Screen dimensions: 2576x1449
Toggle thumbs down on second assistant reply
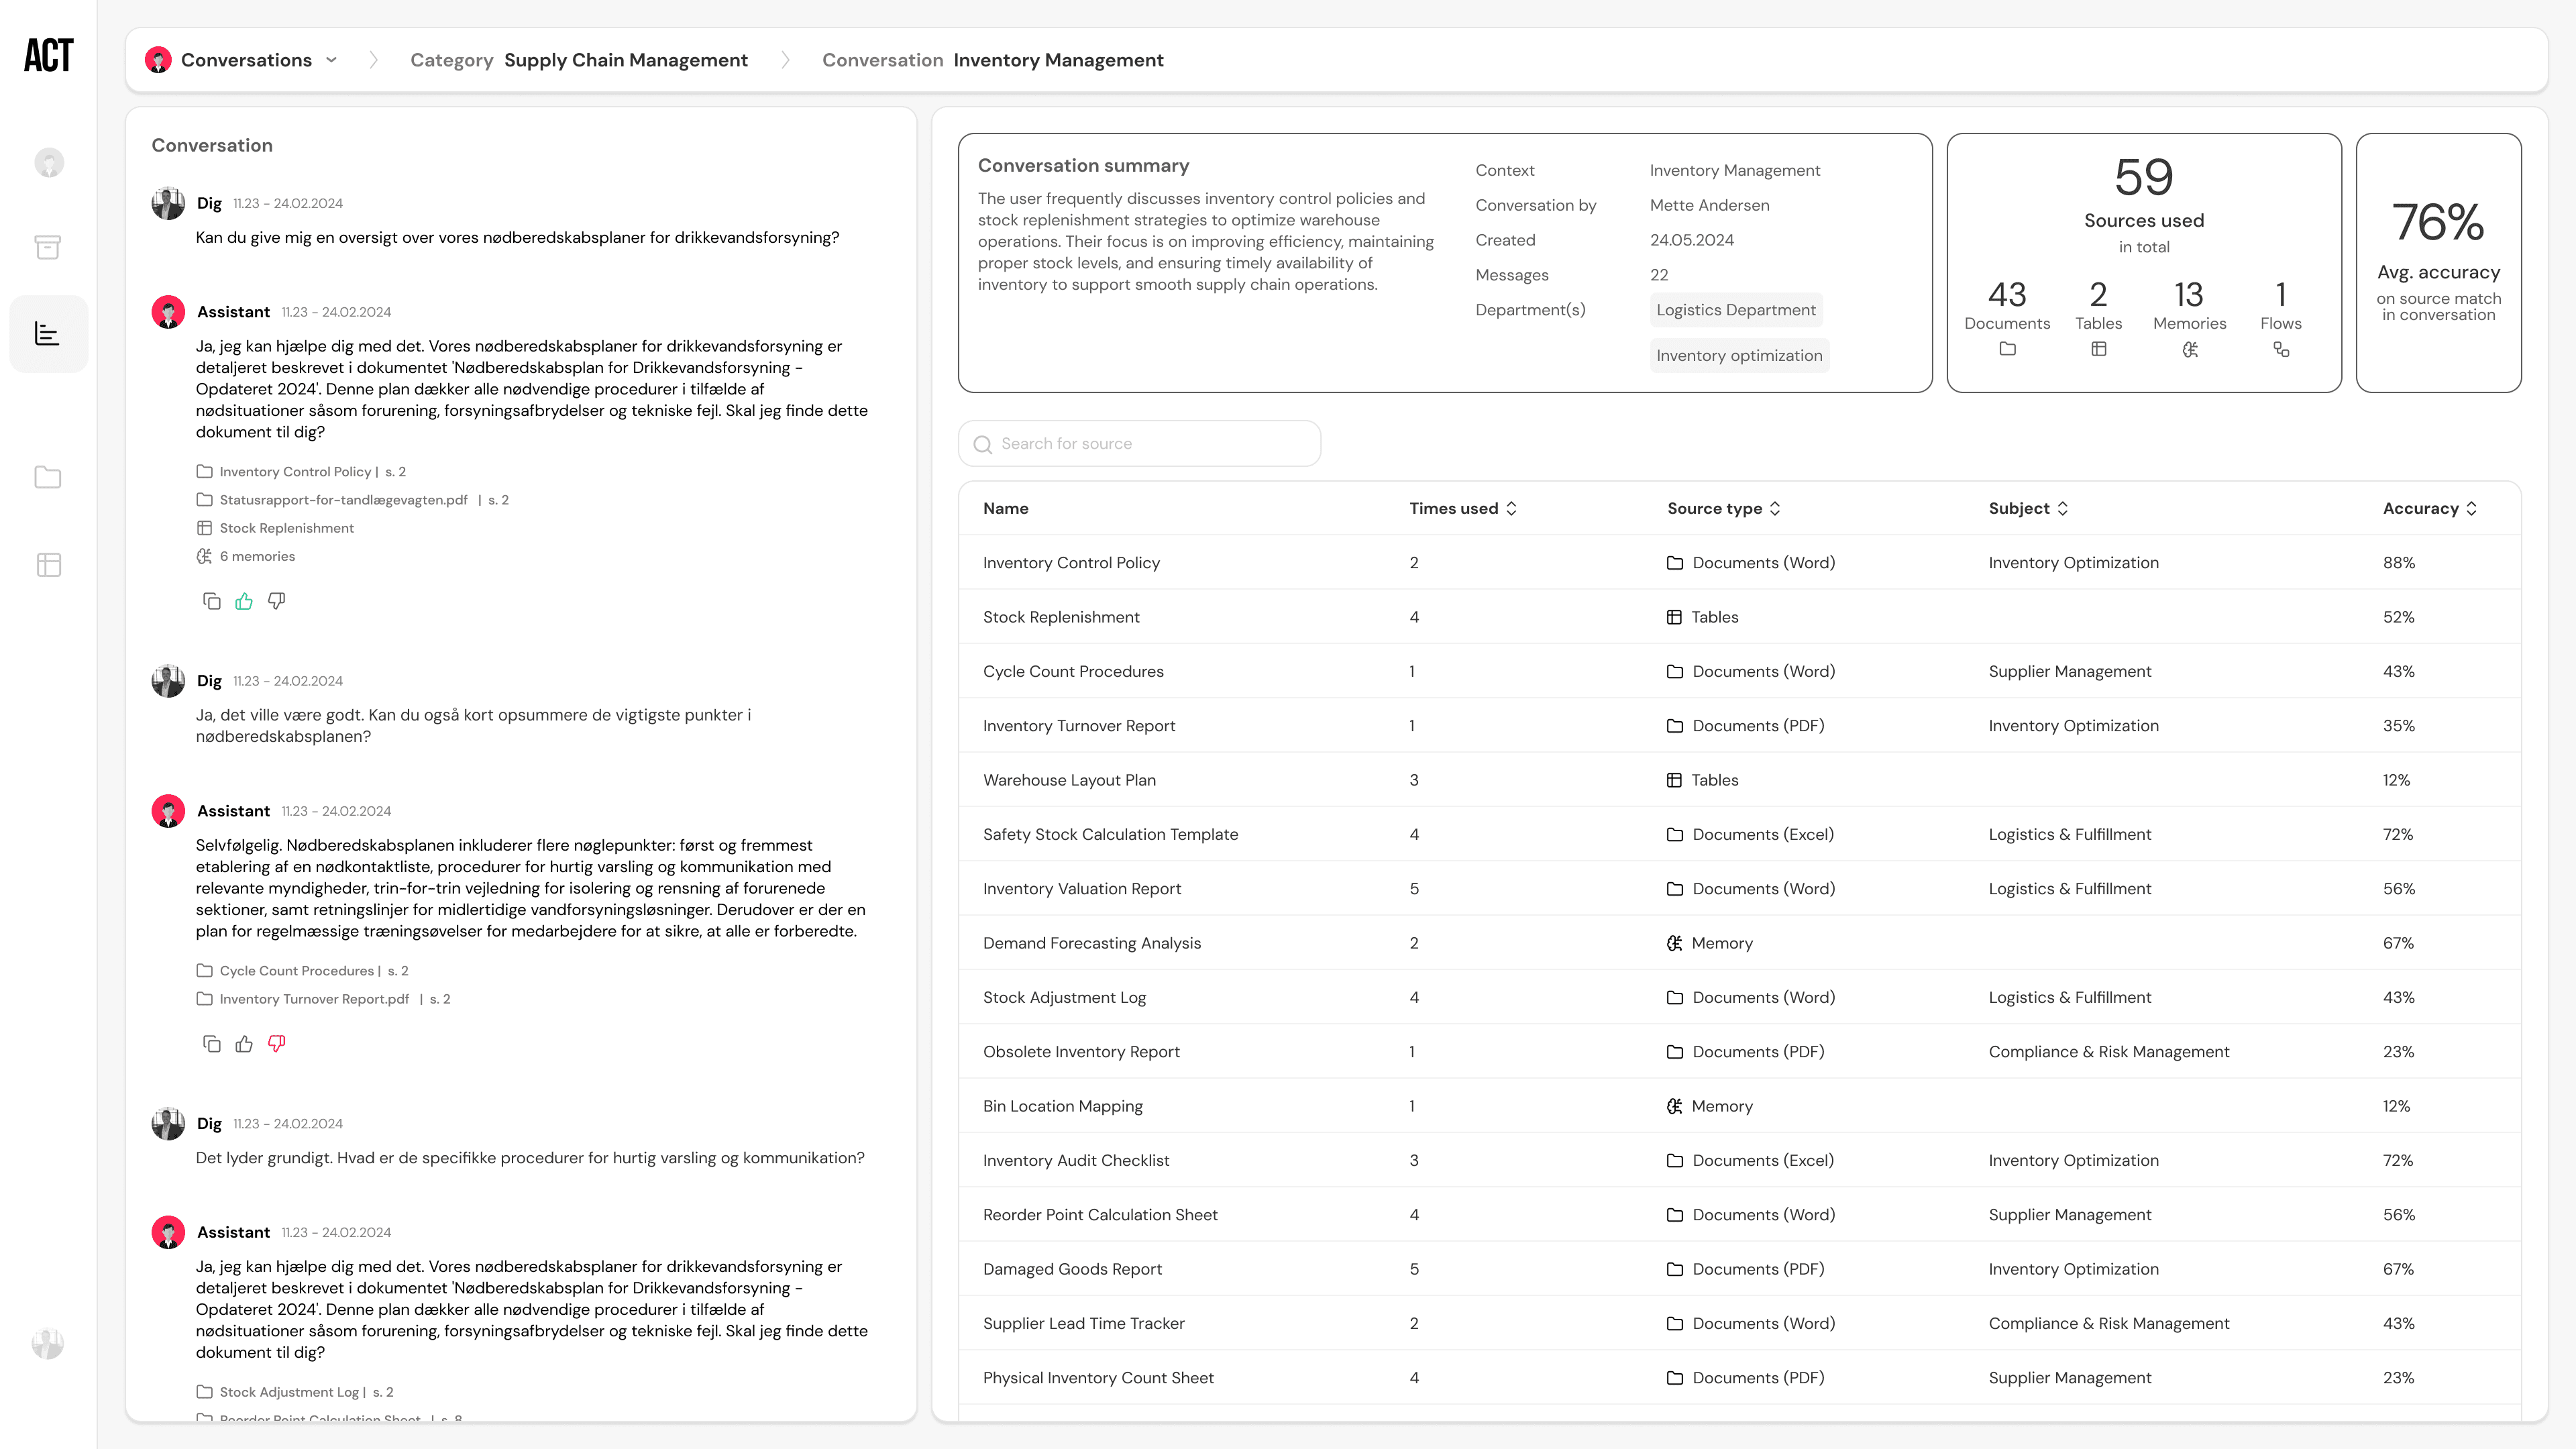coord(277,1044)
